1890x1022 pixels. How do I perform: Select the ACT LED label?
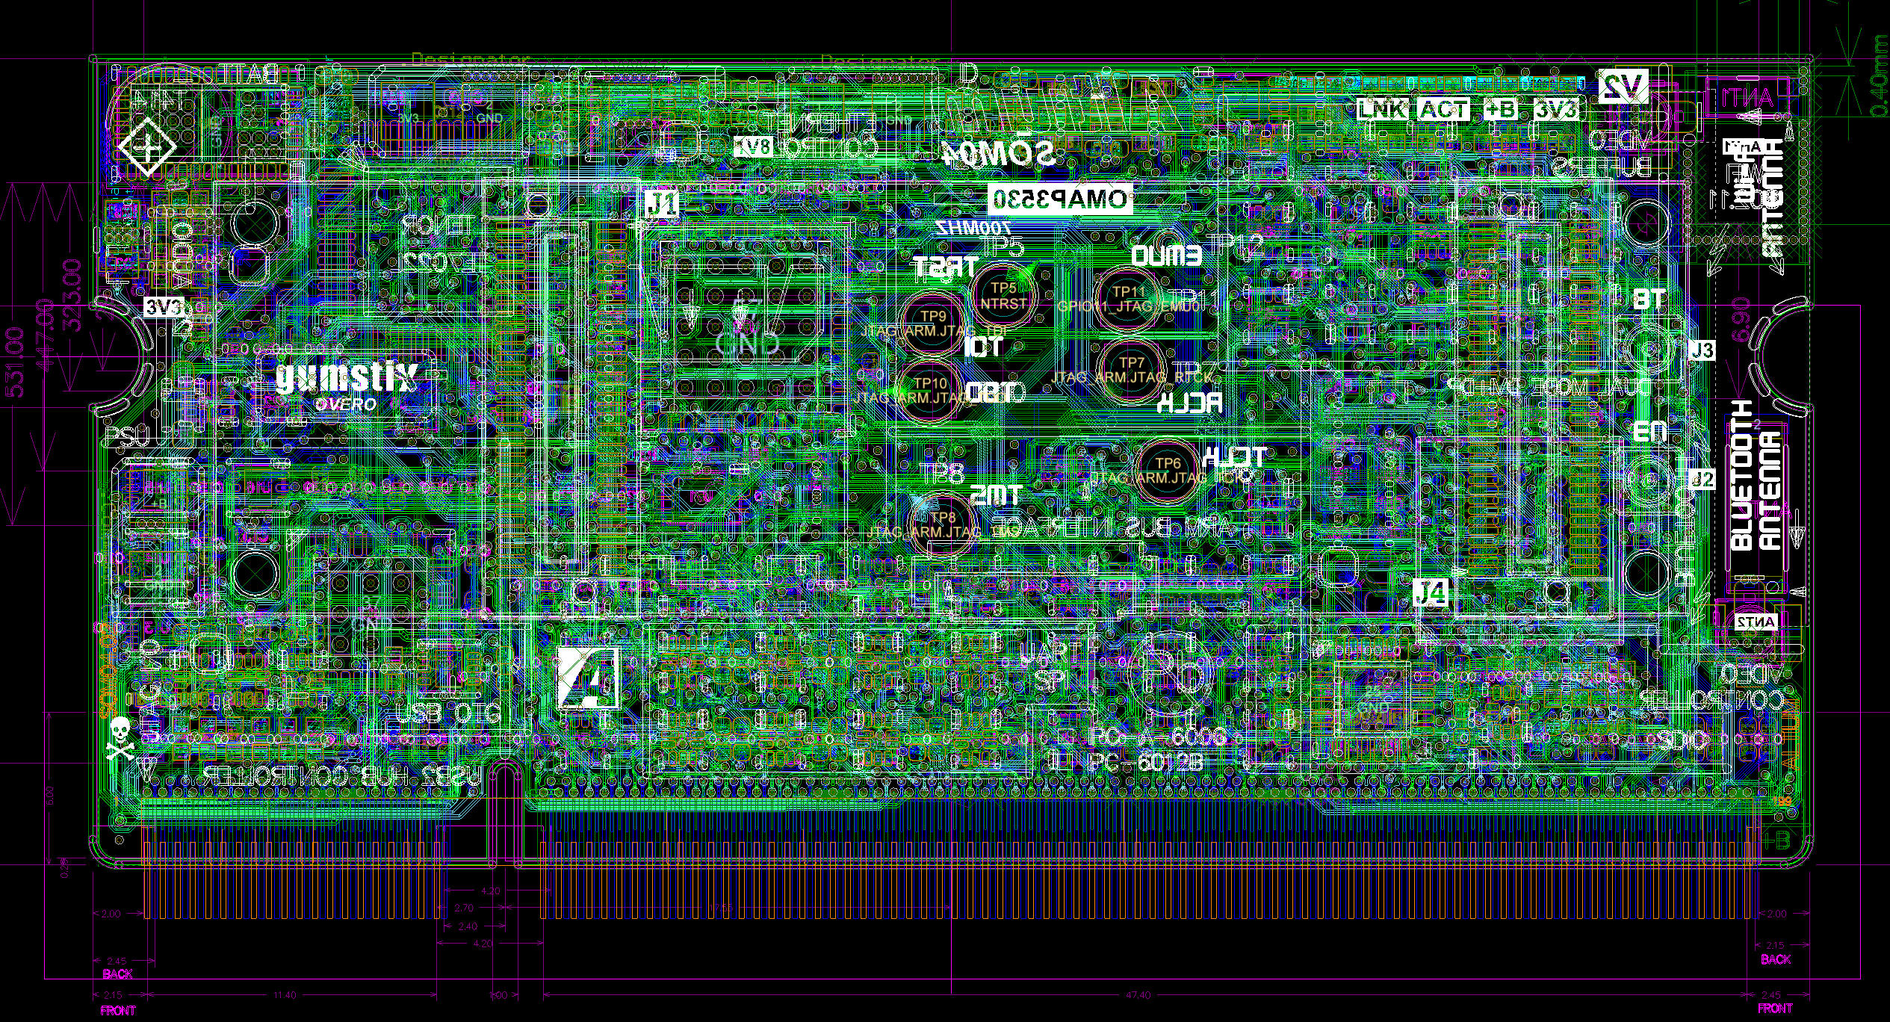1444,110
